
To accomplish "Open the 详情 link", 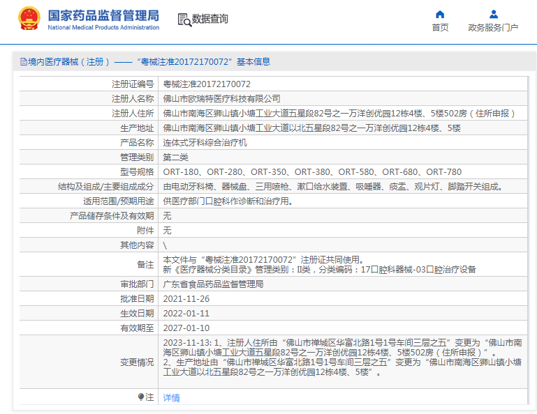I will coord(172,397).
